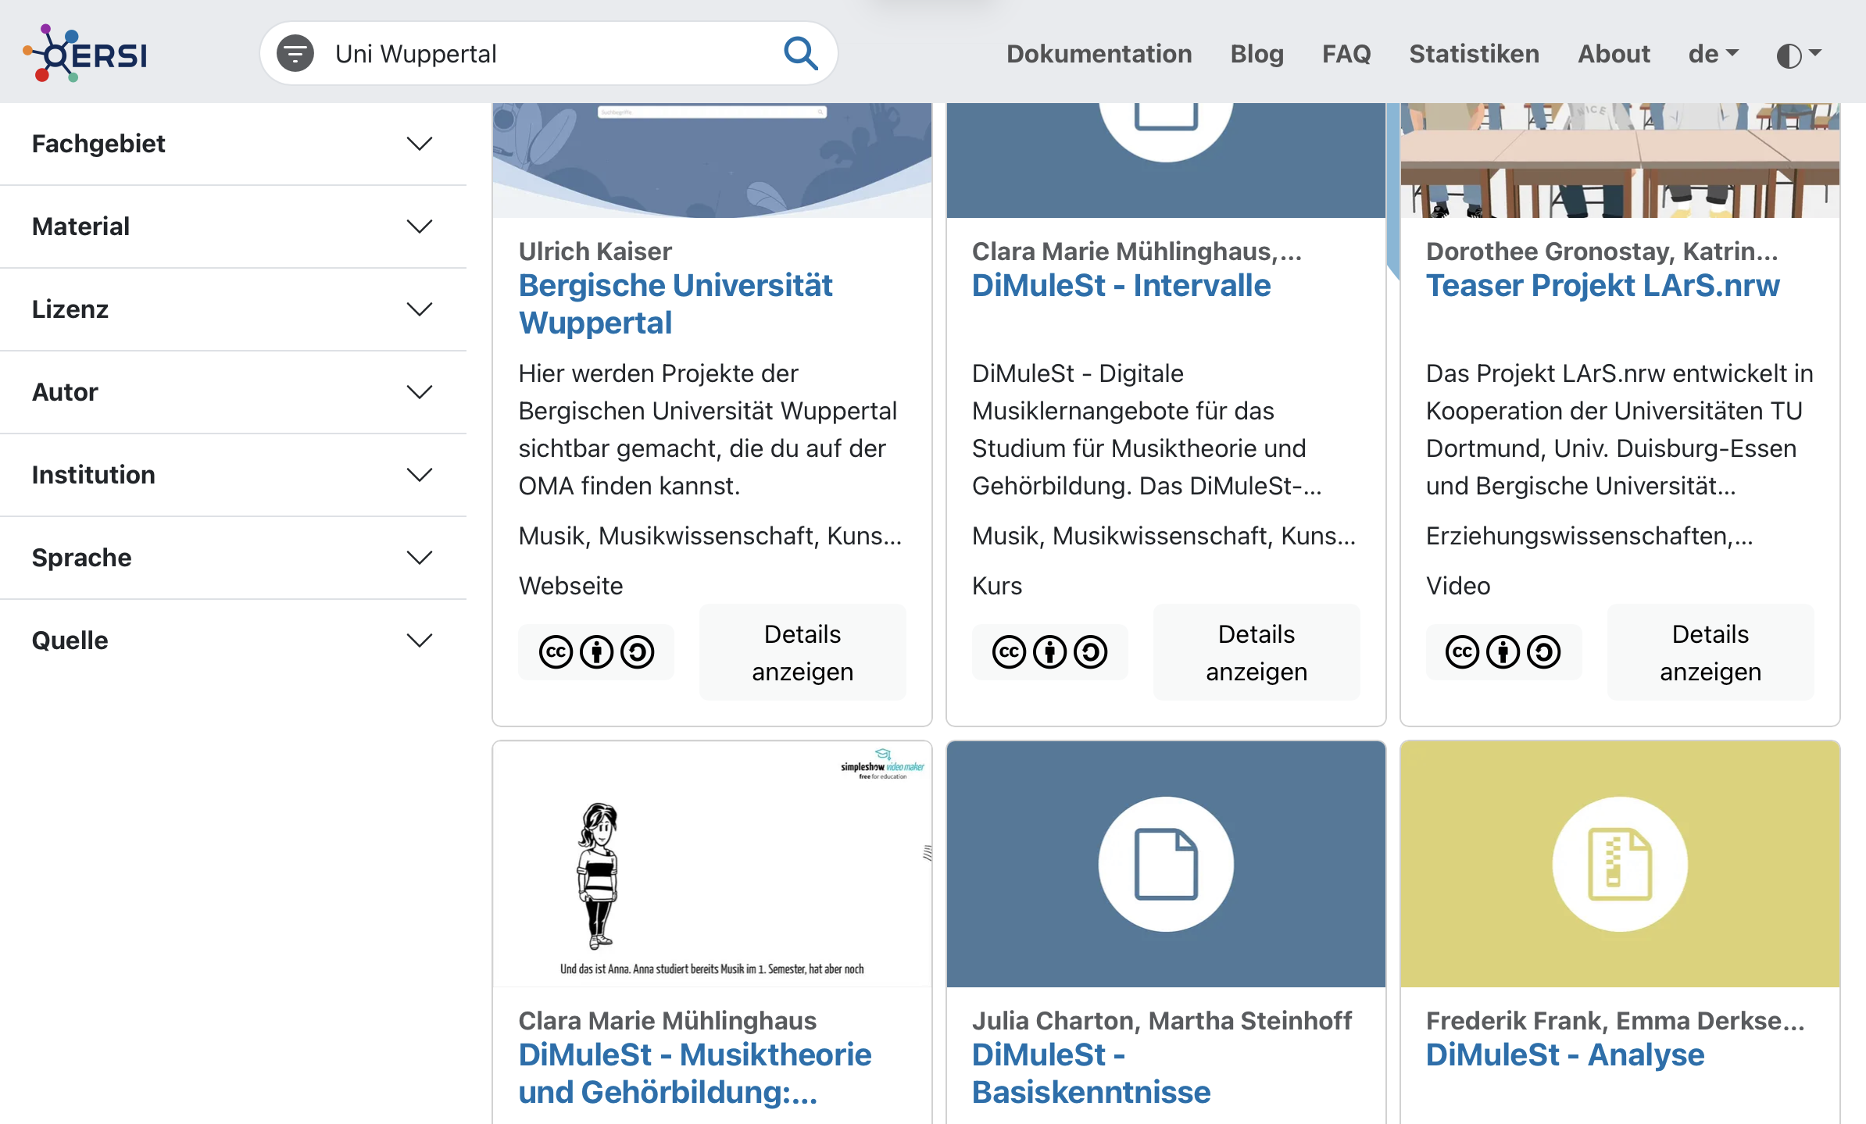This screenshot has height=1124, width=1866.
Task: Expand the Fachgebiet filter
Action: pyautogui.click(x=233, y=144)
